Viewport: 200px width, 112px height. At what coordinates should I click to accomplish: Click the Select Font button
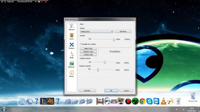(88, 49)
